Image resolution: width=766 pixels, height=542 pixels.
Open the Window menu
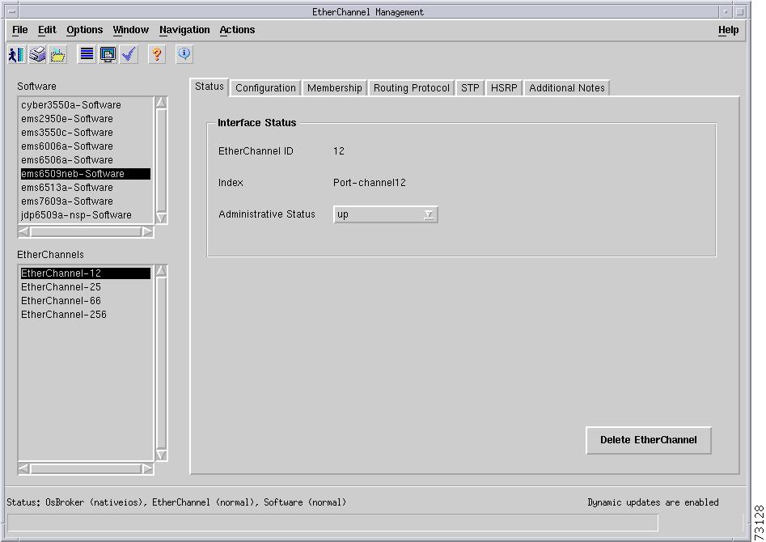[130, 30]
